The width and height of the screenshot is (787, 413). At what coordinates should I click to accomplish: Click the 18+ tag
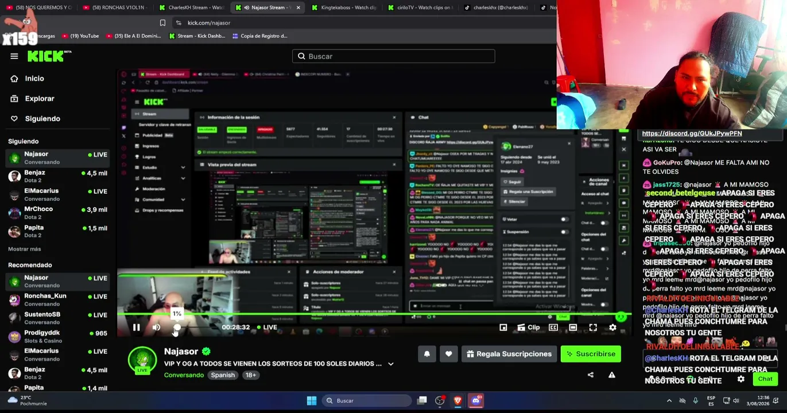251,375
